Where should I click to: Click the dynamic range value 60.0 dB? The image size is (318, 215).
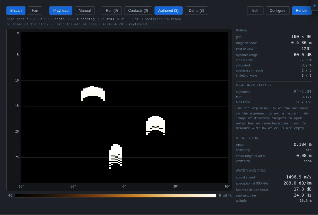(302, 55)
